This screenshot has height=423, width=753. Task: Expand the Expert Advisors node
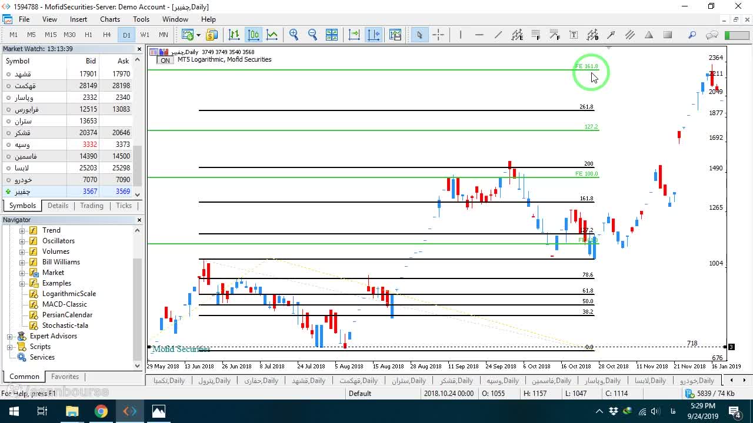tap(10, 336)
